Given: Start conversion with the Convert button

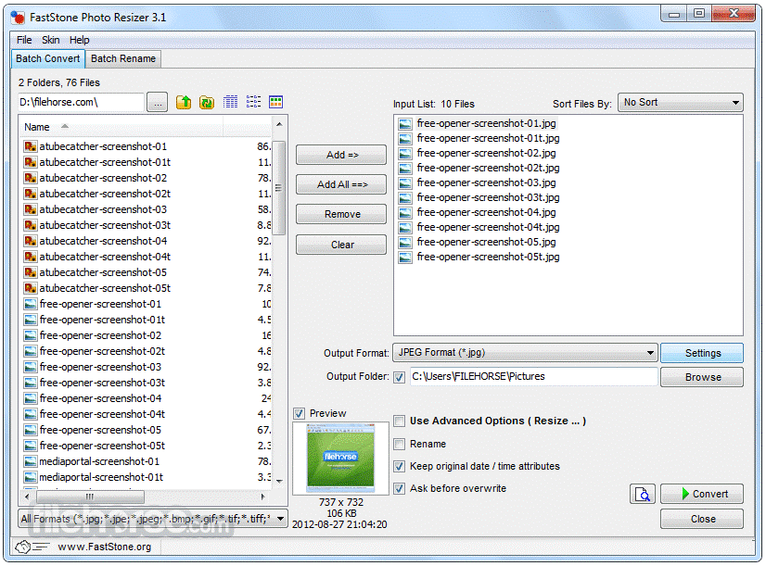Looking at the screenshot, I should 701,494.
